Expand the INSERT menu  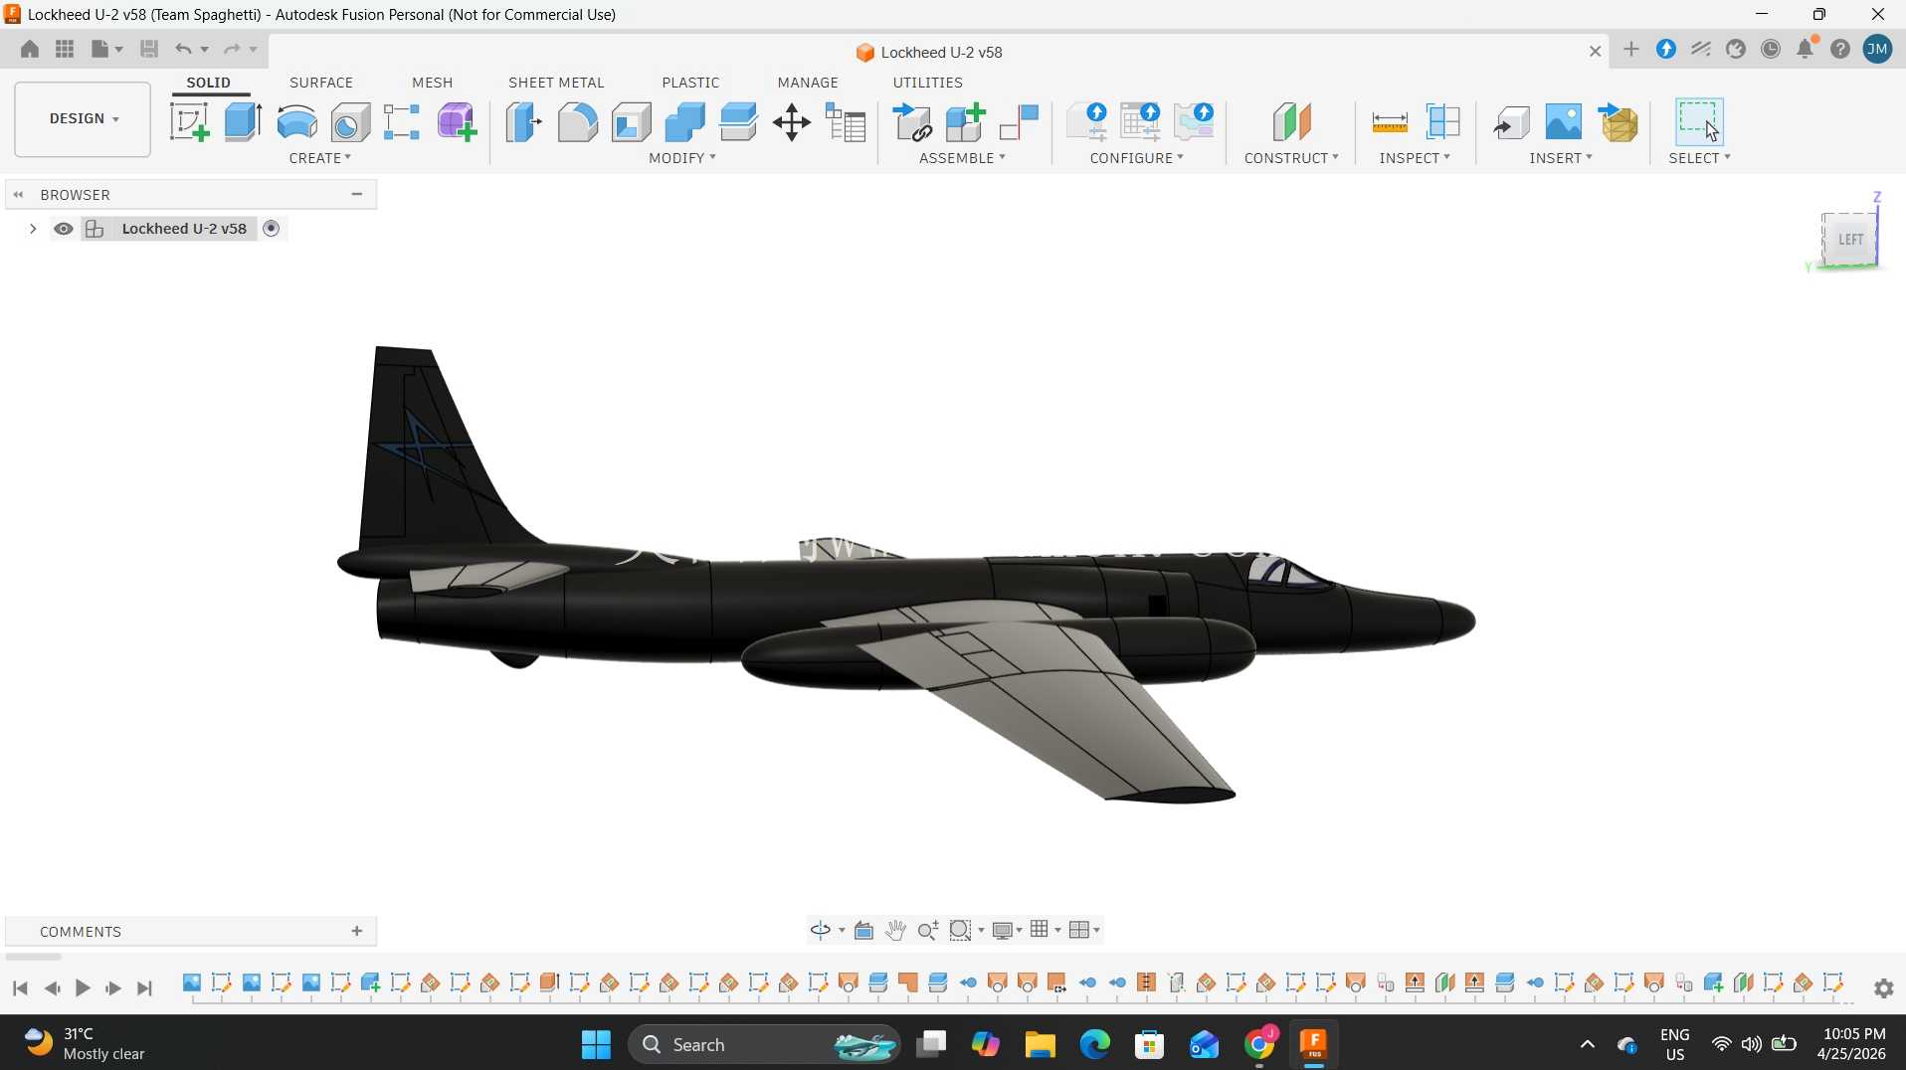pos(1561,158)
